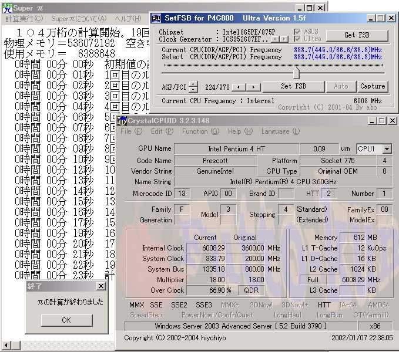The height and width of the screenshot is (352, 399).
Task: Minimize the CrystalCPUID window
Action: pos(372,121)
